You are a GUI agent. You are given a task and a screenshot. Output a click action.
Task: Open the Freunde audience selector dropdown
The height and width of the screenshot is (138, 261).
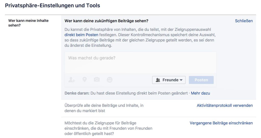169,80
